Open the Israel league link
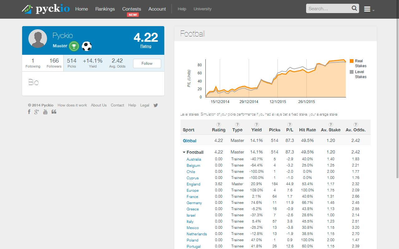This screenshot has height=249, width=399. tap(191, 215)
